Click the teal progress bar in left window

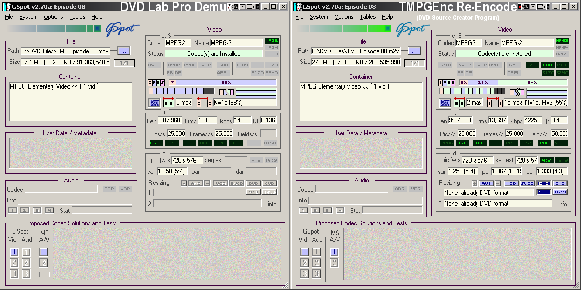pos(54,28)
